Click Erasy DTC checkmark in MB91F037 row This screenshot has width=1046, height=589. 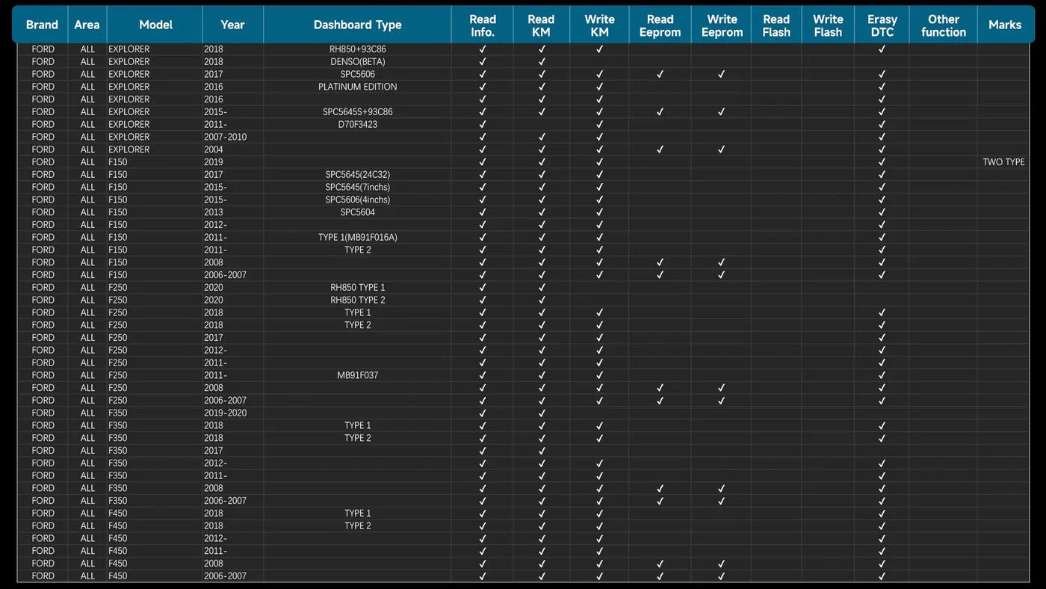click(x=882, y=375)
